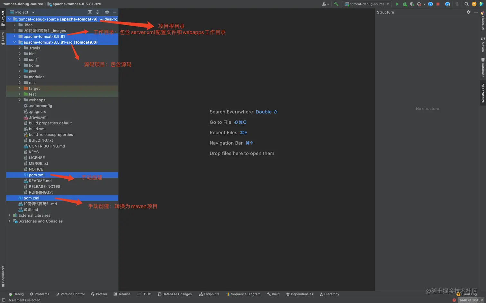
Task: Open the Build bottom tab
Action: (x=273, y=294)
